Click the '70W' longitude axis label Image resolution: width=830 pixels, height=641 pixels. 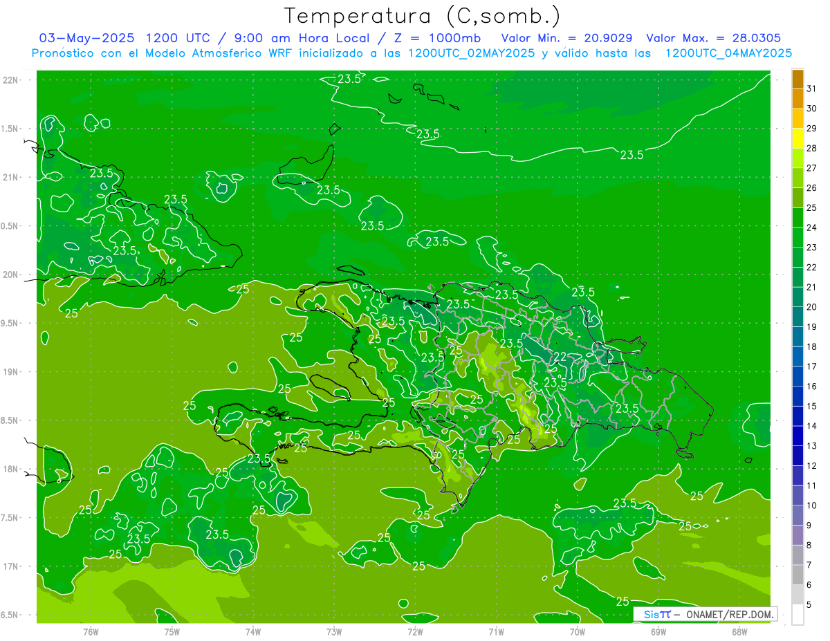coord(578,631)
